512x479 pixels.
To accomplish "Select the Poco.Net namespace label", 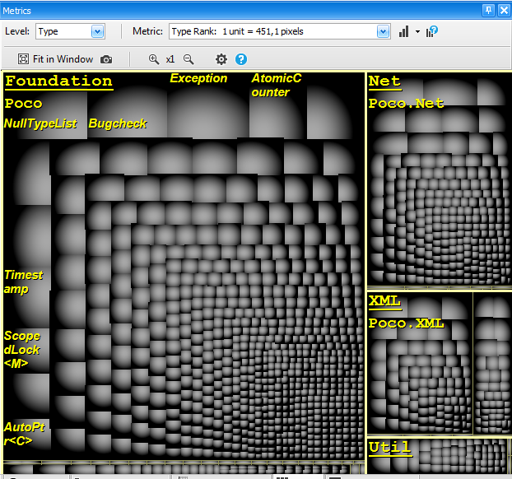I will (406, 104).
